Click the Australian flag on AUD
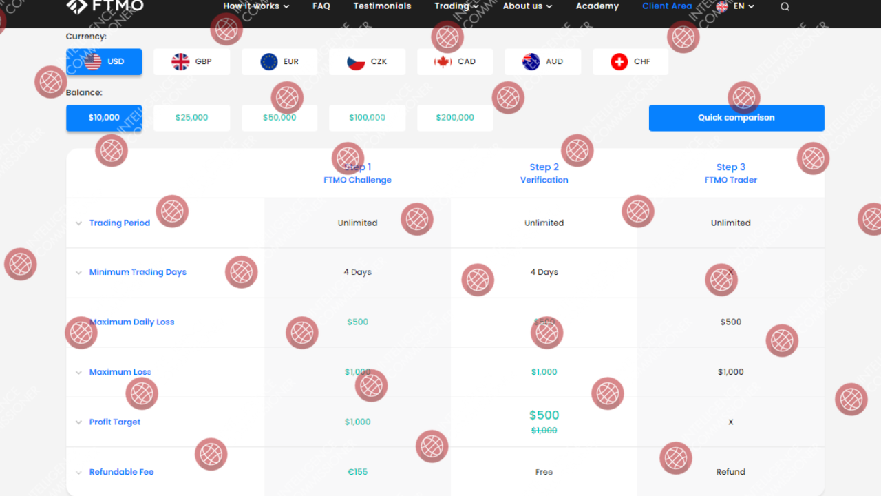The height and width of the screenshot is (496, 881). click(531, 61)
